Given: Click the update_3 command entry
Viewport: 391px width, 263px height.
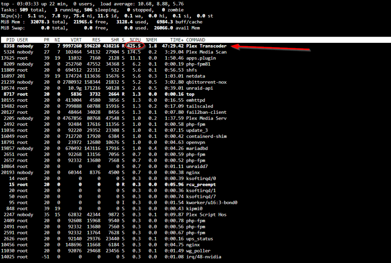Looking at the screenshot, I should click(x=197, y=130).
